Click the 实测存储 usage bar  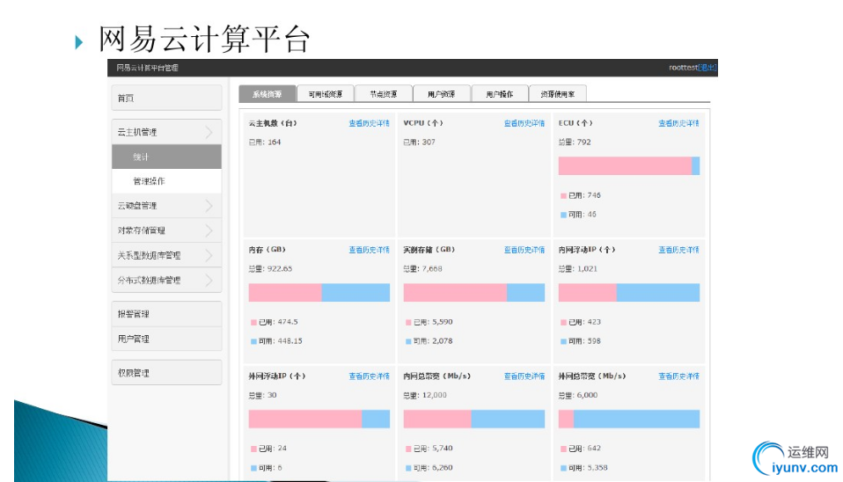pyautogui.click(x=474, y=292)
